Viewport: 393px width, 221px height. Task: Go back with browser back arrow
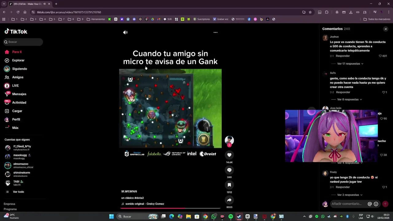coord(4,12)
